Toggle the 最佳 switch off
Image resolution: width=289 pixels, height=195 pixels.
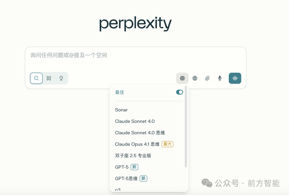click(180, 92)
